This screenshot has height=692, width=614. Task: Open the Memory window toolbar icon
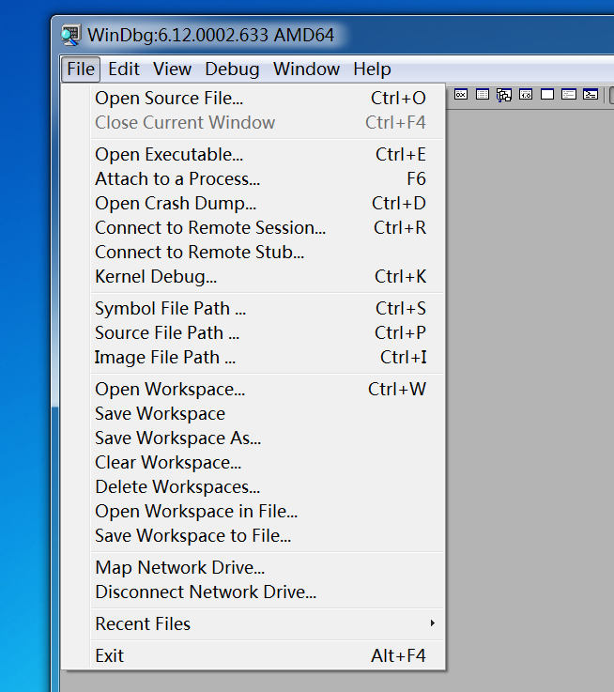click(482, 95)
